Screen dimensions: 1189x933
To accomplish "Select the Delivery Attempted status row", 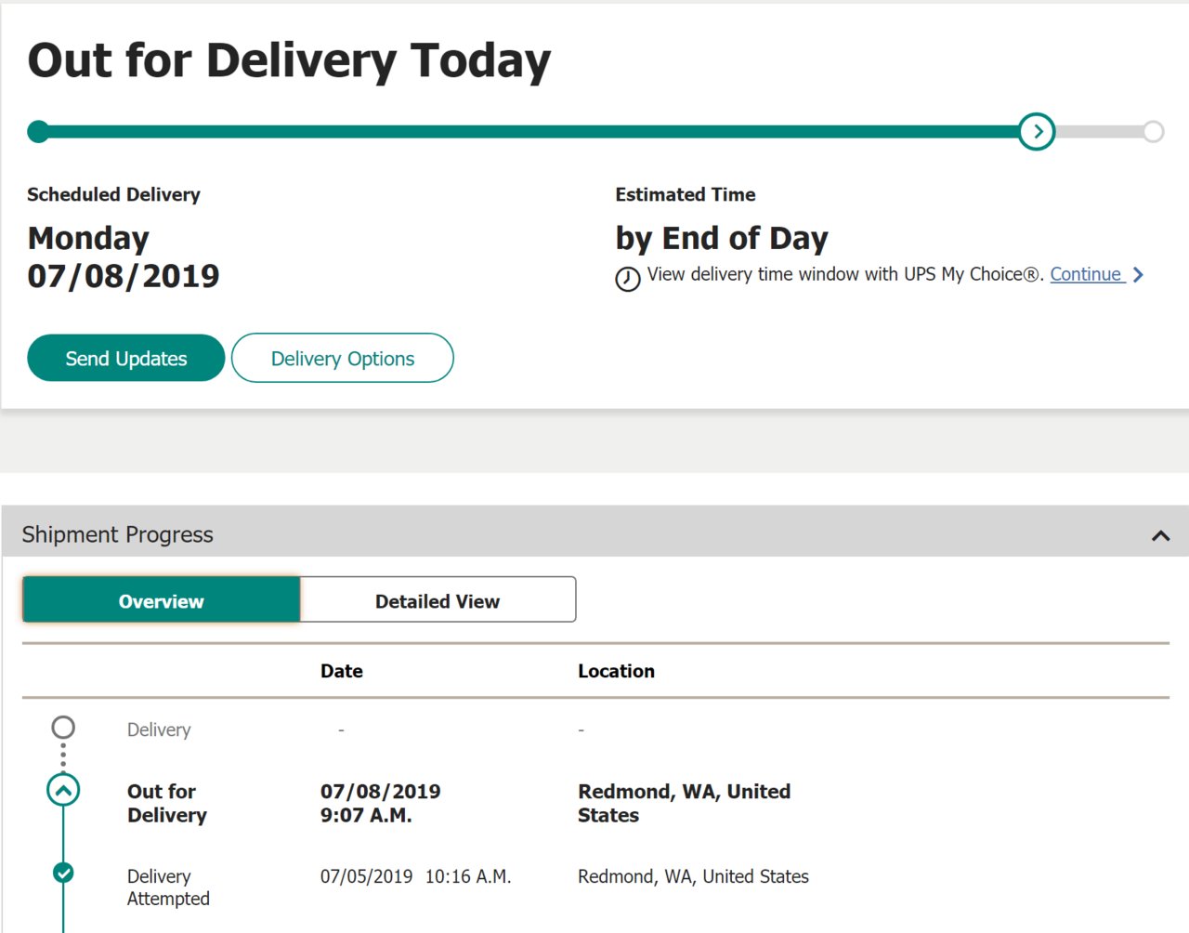I will click(x=595, y=887).
